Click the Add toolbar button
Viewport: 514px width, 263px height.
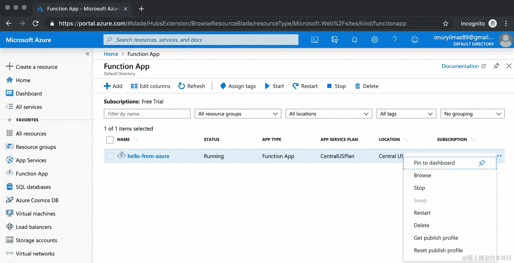point(113,86)
